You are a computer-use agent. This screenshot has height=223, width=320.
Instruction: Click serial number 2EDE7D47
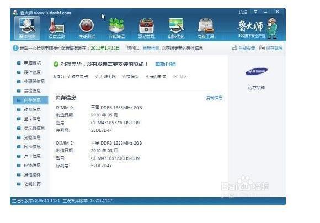101,130
